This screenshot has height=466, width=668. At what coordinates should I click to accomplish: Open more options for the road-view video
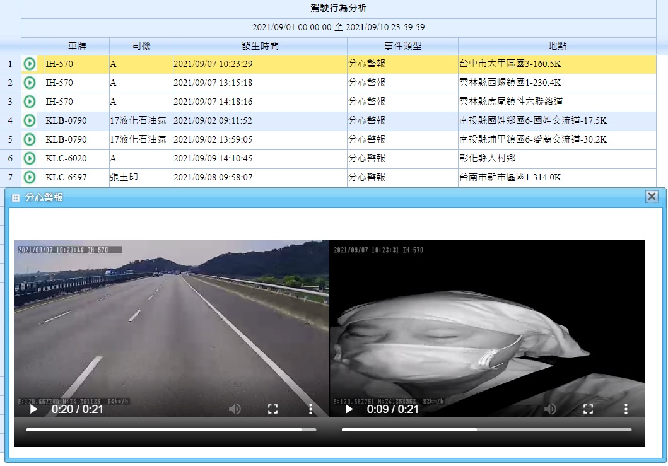click(310, 409)
